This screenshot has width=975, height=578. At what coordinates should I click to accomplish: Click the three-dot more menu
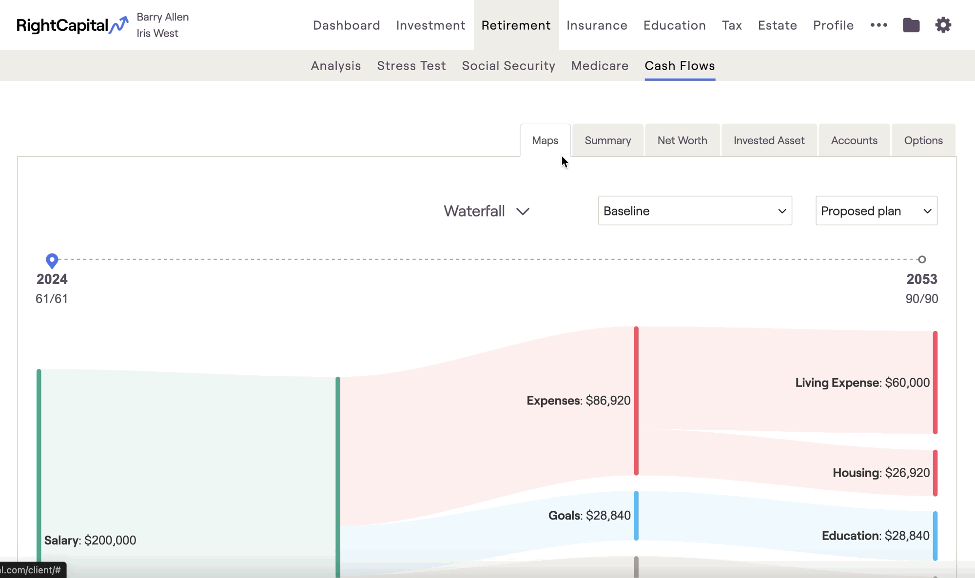[x=878, y=25]
